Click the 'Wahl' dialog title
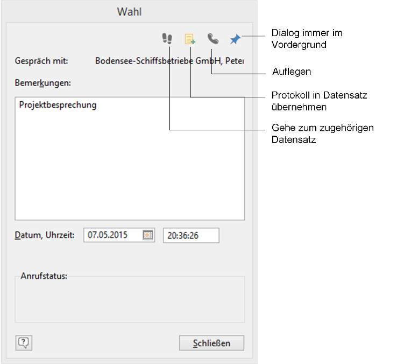The height and width of the screenshot is (364, 397). [130, 11]
